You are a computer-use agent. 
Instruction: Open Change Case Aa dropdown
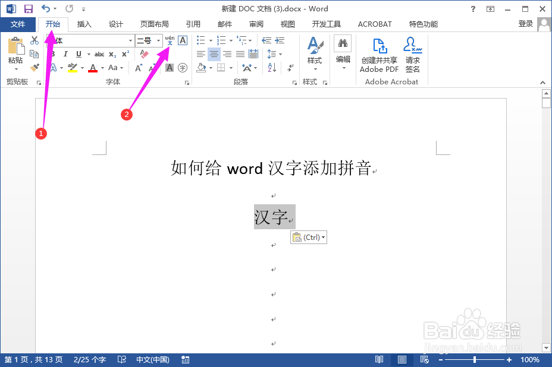(116, 68)
